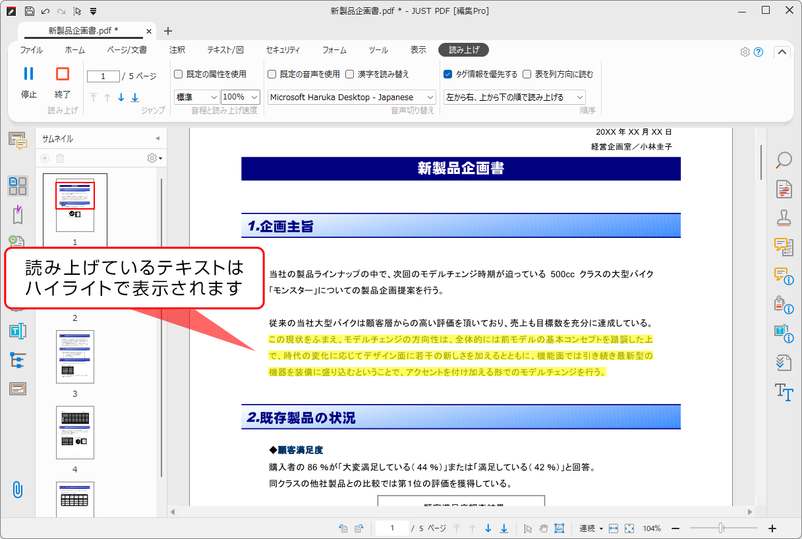802x539 pixels.
Task: Open the bookmarks sidebar icon
Action: click(18, 215)
